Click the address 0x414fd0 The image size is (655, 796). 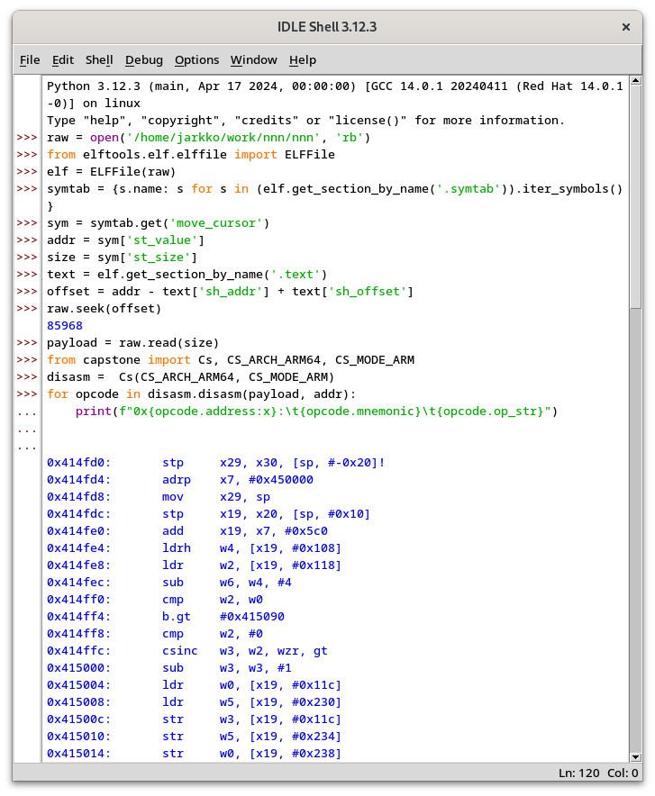click(78, 463)
